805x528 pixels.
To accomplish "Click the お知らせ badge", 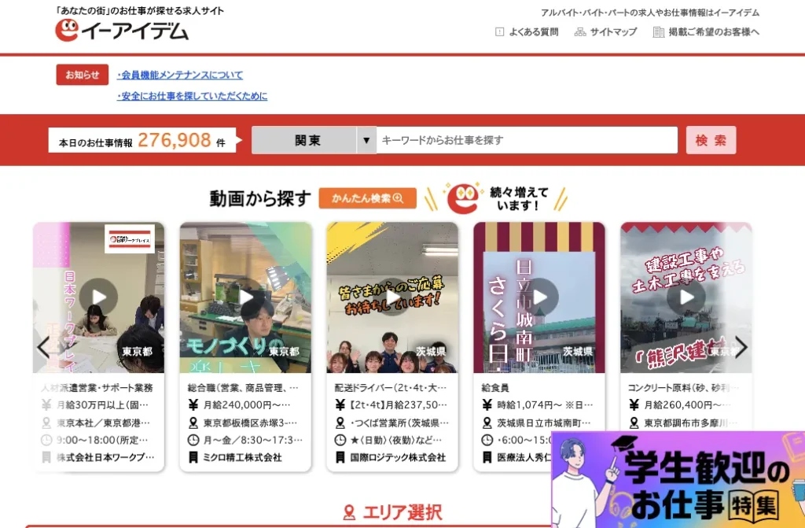I will [x=82, y=74].
